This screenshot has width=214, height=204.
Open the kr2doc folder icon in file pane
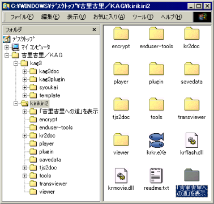point(192,33)
